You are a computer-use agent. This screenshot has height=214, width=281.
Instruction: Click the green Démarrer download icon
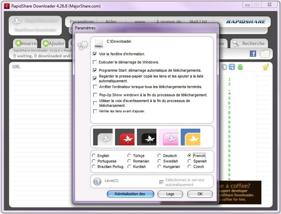coord(18,43)
